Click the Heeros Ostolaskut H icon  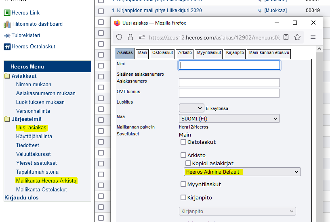point(7,47)
